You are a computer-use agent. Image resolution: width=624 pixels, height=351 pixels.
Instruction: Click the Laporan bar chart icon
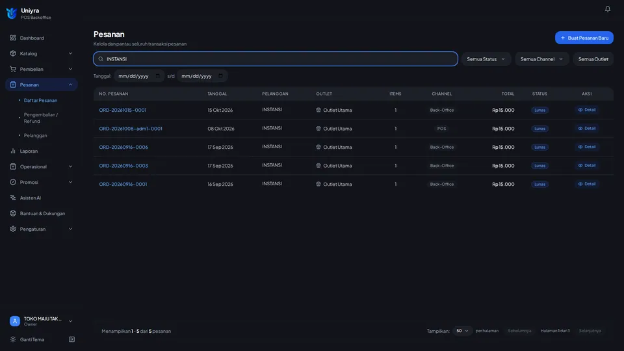[x=13, y=151]
